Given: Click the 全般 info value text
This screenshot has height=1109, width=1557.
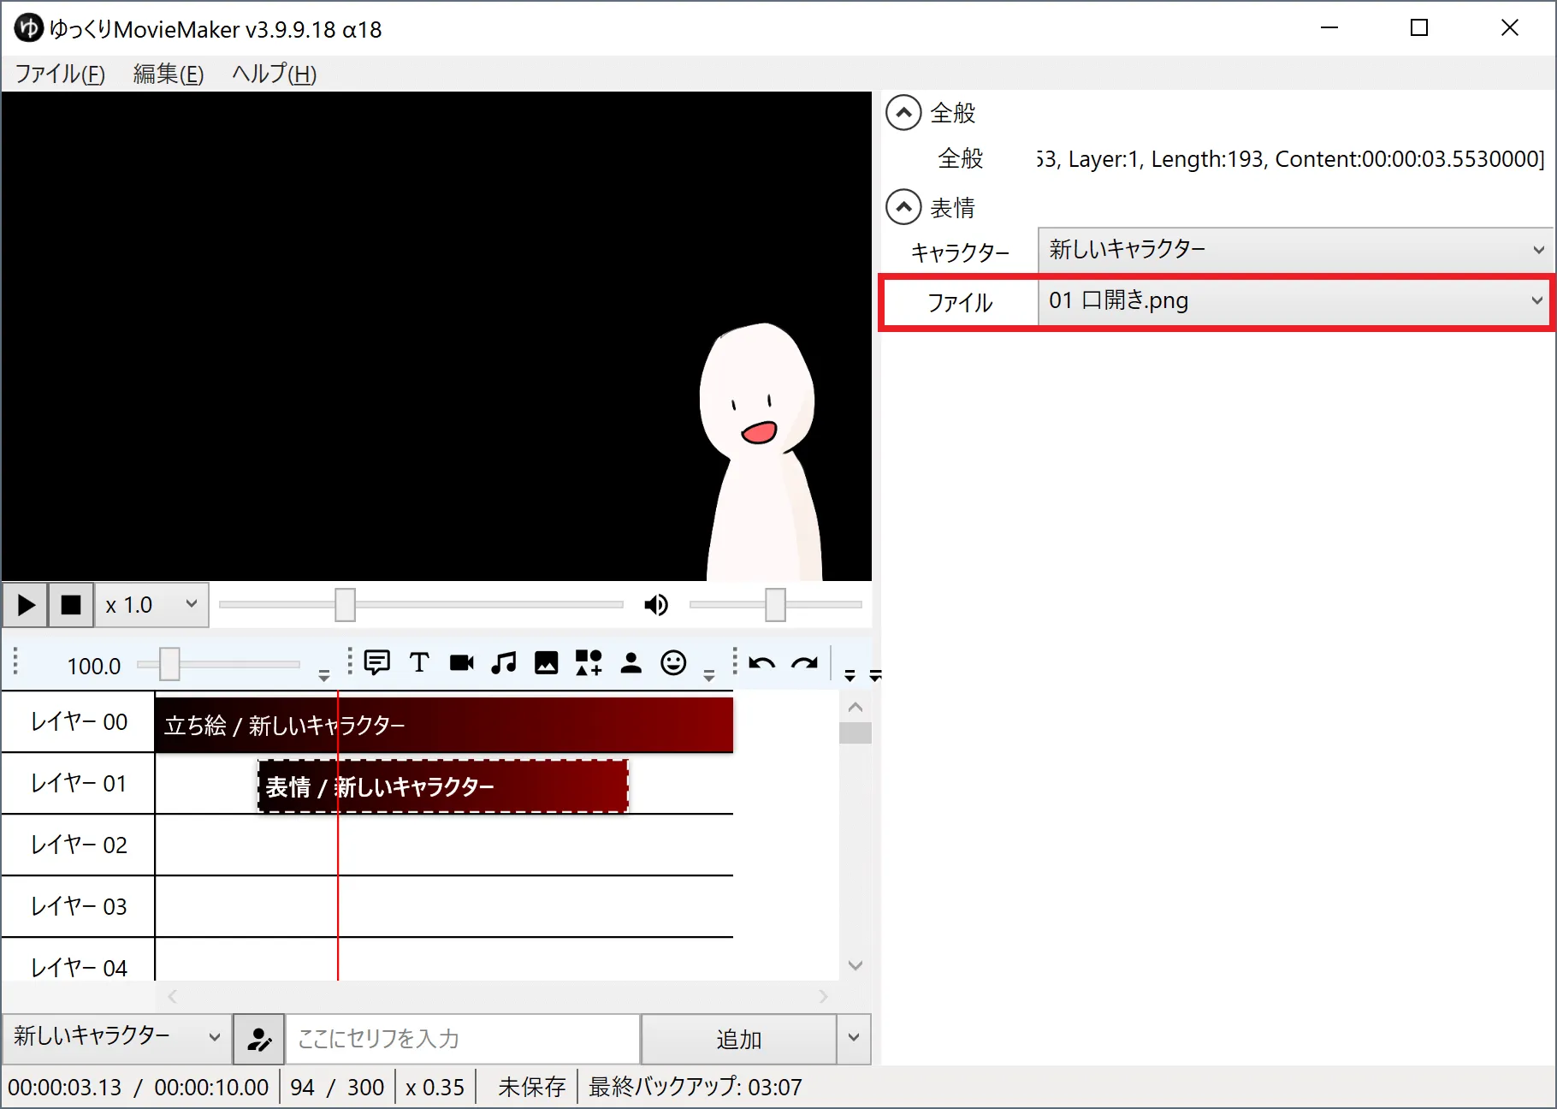Looking at the screenshot, I should pos(1291,159).
